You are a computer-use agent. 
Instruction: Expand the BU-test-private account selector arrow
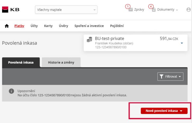tap(182, 43)
